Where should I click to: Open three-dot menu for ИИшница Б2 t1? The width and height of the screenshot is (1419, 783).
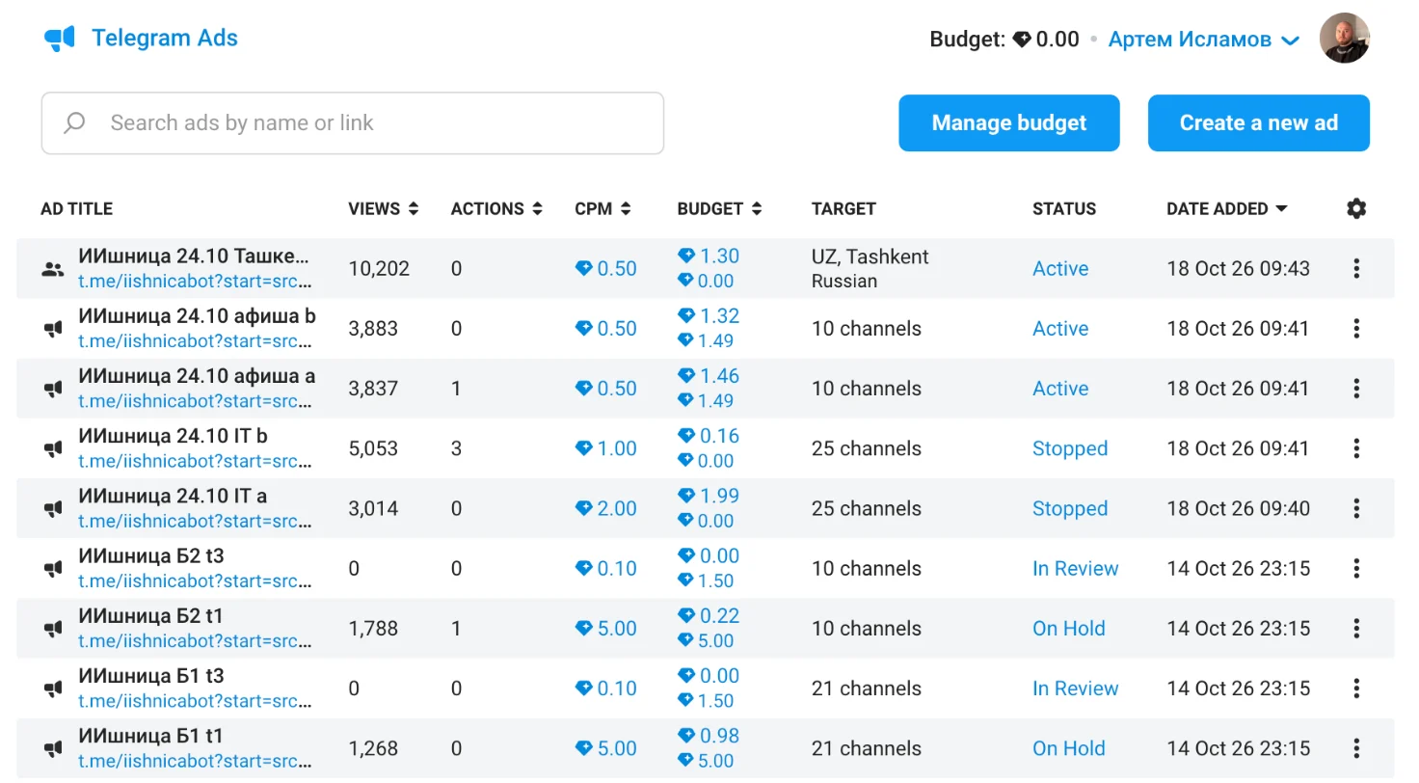(x=1356, y=629)
